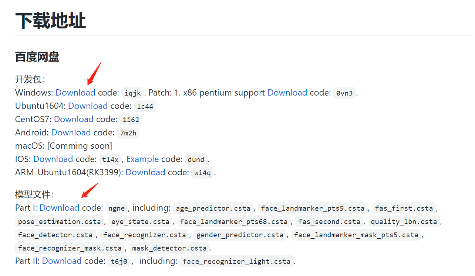
Task: Select the 0vn3 patch code
Action: (x=344, y=93)
